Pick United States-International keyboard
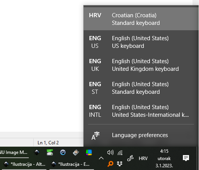 click(x=141, y=111)
